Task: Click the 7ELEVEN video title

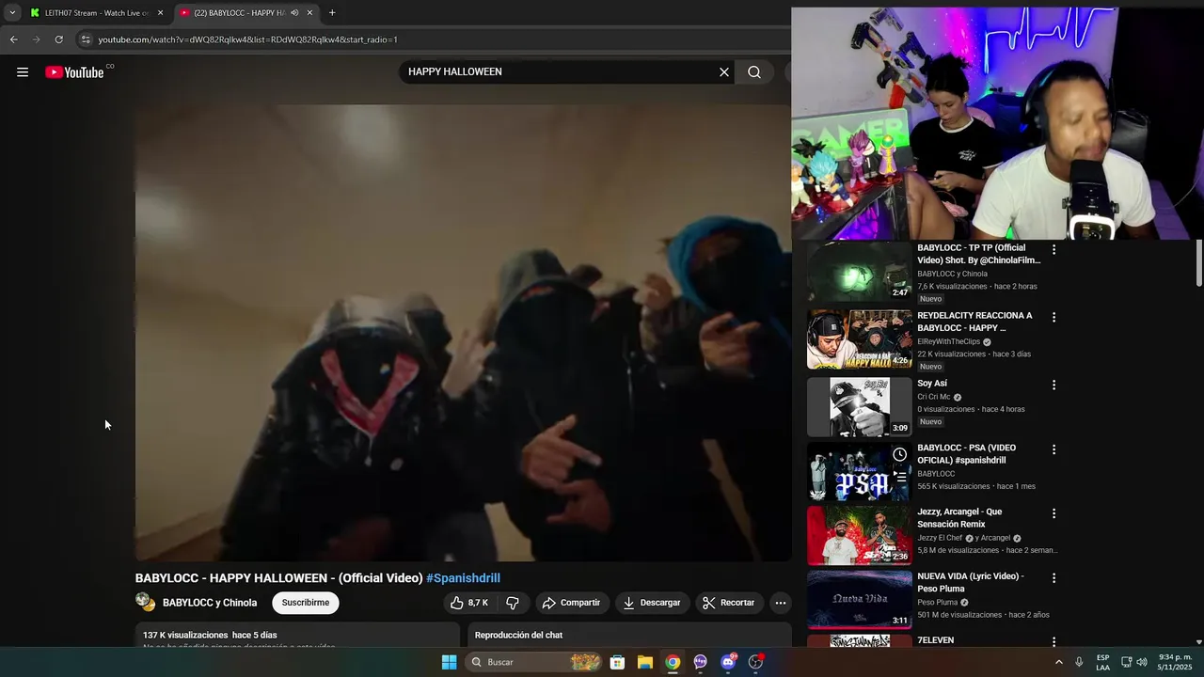Action: point(935,640)
